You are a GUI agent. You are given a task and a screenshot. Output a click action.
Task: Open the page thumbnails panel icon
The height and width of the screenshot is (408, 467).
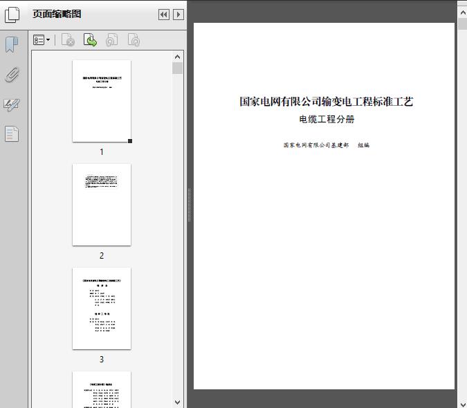pos(12,15)
